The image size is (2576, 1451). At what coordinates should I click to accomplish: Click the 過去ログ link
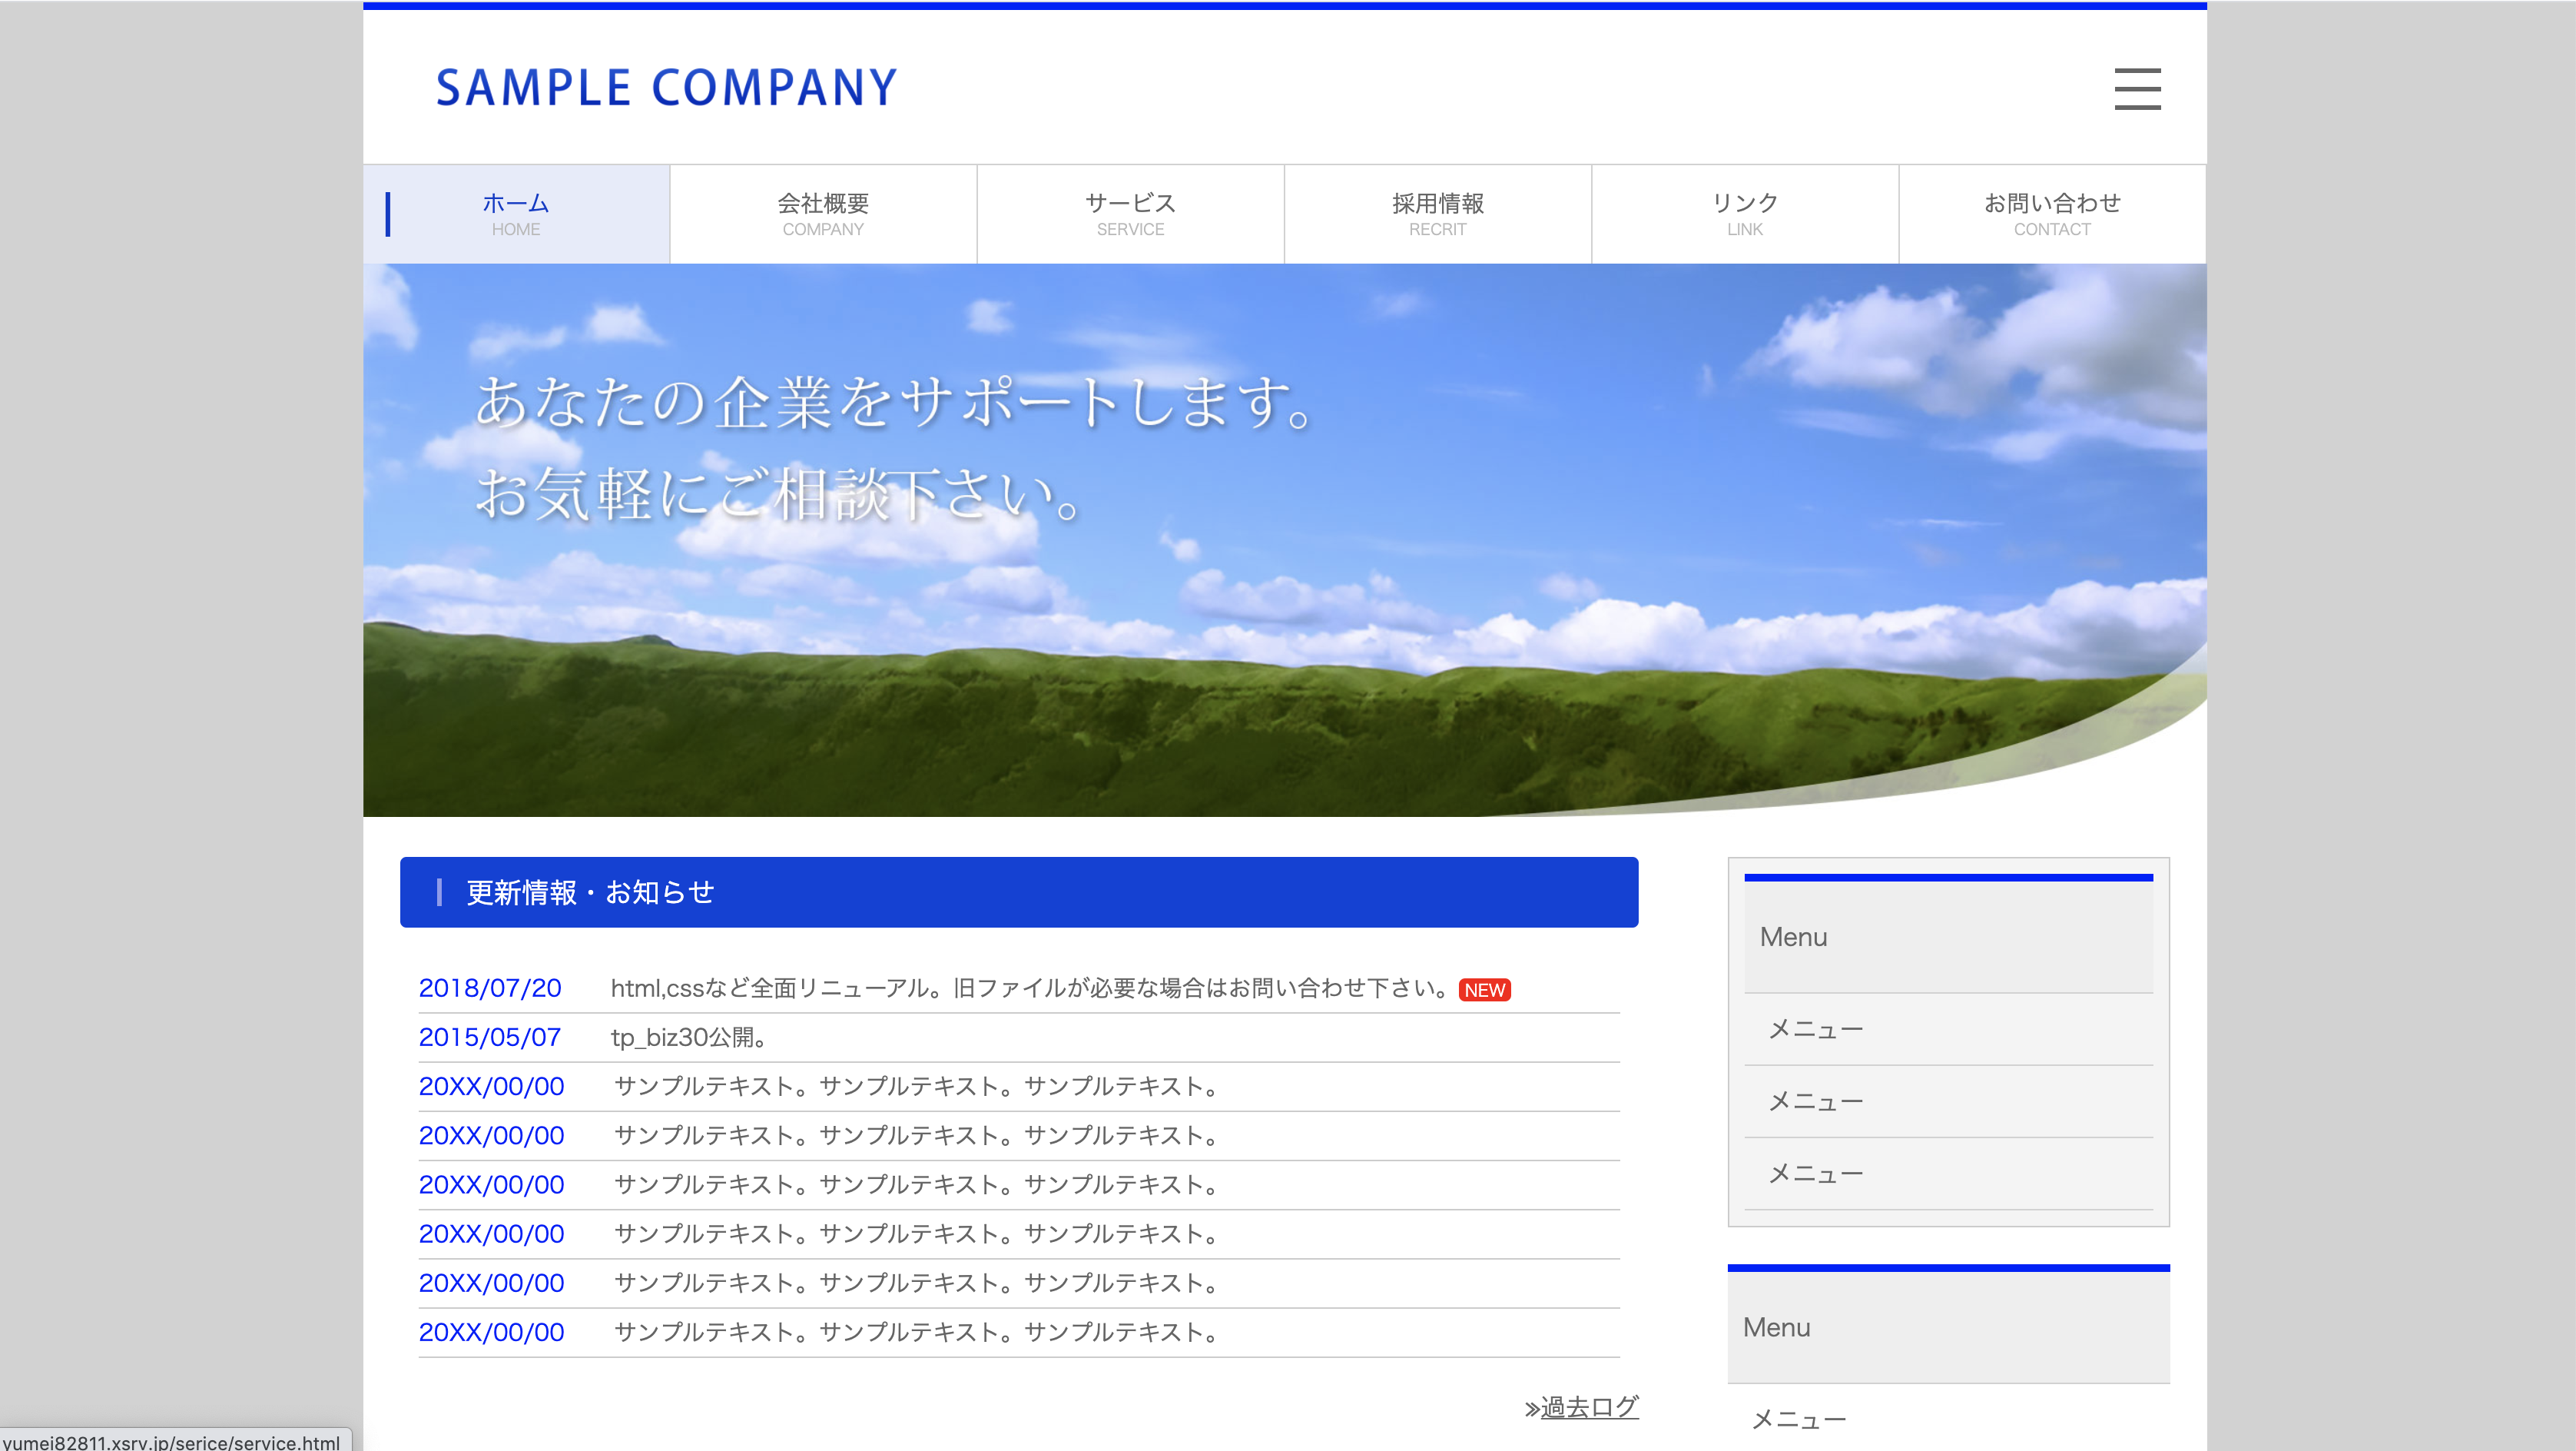click(1589, 1406)
